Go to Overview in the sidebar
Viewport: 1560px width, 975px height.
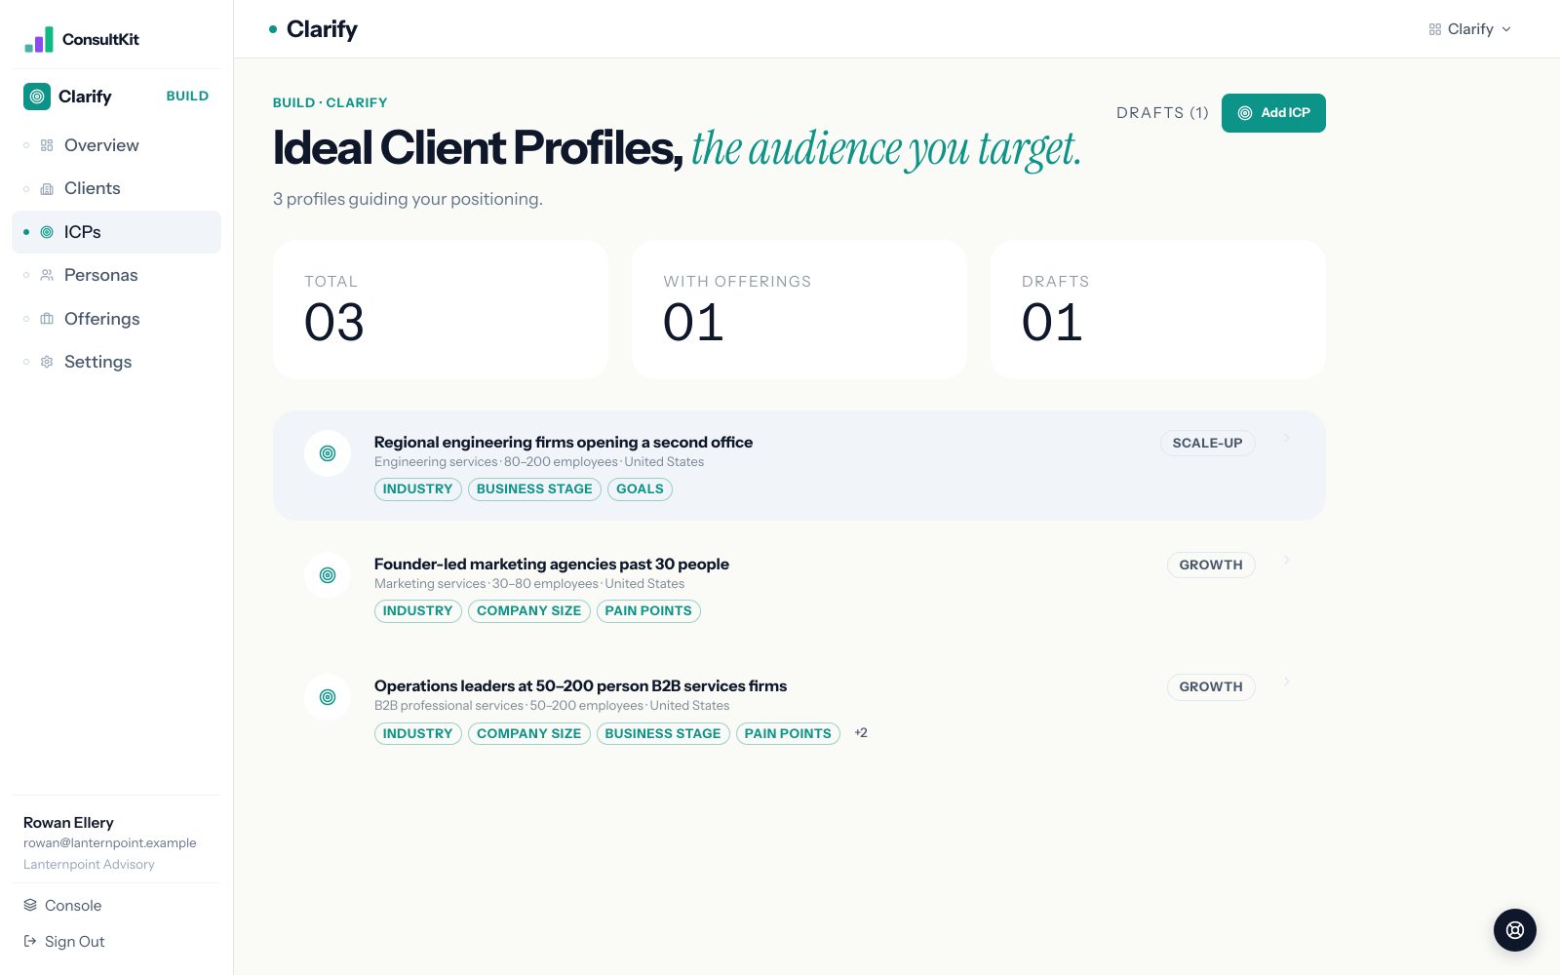116,145
